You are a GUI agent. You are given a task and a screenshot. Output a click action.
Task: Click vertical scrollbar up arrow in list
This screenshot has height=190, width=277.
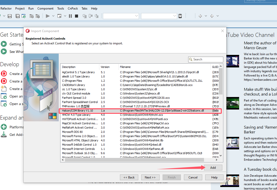[x=221, y=66]
